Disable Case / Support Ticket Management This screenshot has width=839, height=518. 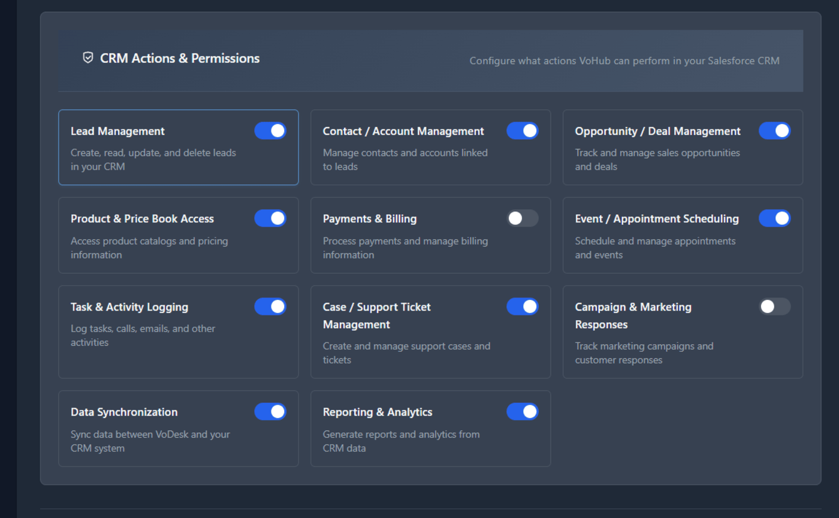523,306
